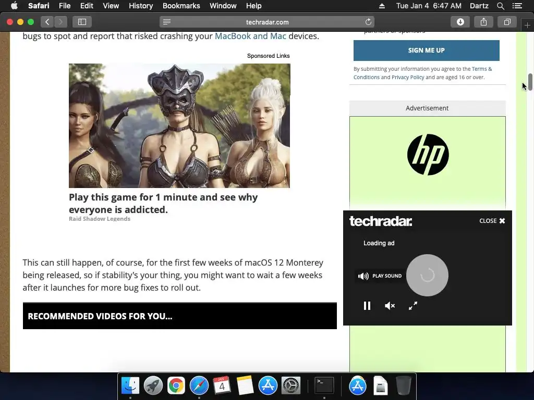Launch Google Chrome from the Dock
This screenshot has width=534, height=400.
176,386
